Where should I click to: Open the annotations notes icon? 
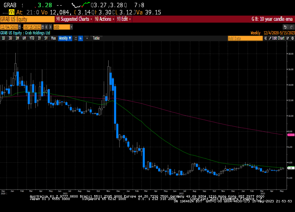288,38
